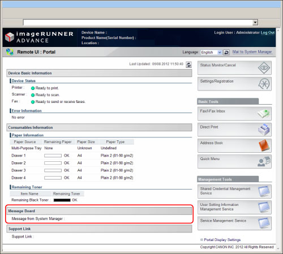
Task: Open the Quick Menu person icon
Action: click(264, 162)
